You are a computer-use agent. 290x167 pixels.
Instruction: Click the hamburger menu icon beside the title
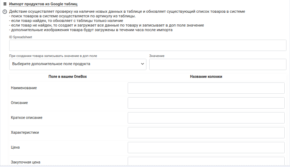tap(5, 4)
